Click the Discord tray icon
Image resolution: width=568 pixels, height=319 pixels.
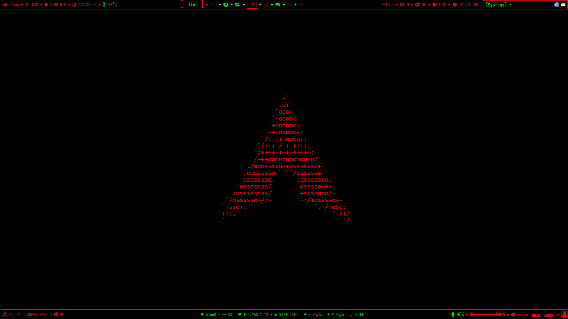(563, 5)
